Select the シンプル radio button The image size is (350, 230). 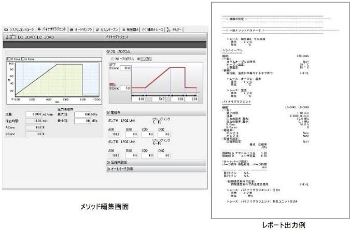pos(138,59)
